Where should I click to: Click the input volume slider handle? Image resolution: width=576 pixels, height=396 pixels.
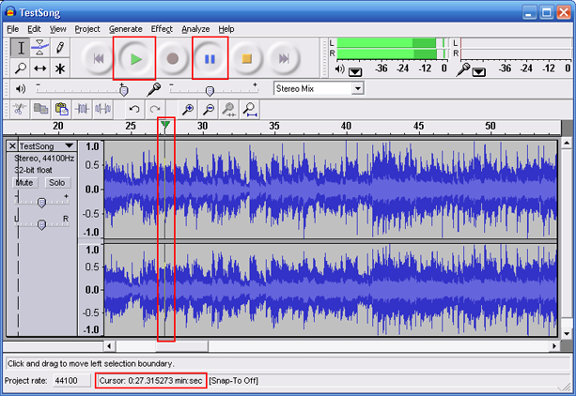coord(210,90)
